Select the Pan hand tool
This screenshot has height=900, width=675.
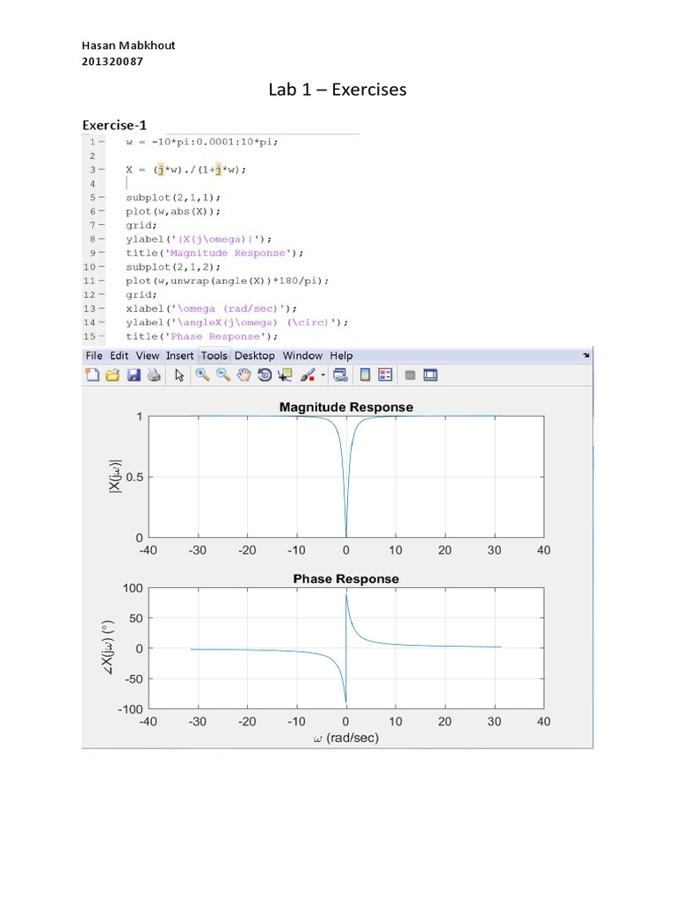point(244,374)
